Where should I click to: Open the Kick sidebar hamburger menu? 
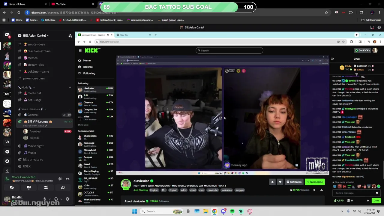point(80,50)
